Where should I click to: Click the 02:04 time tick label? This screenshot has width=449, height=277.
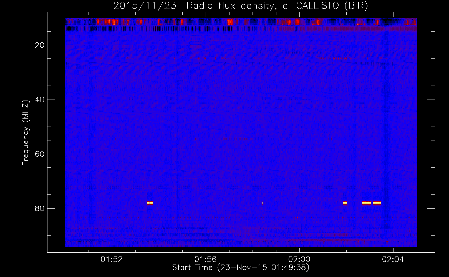click(x=393, y=260)
